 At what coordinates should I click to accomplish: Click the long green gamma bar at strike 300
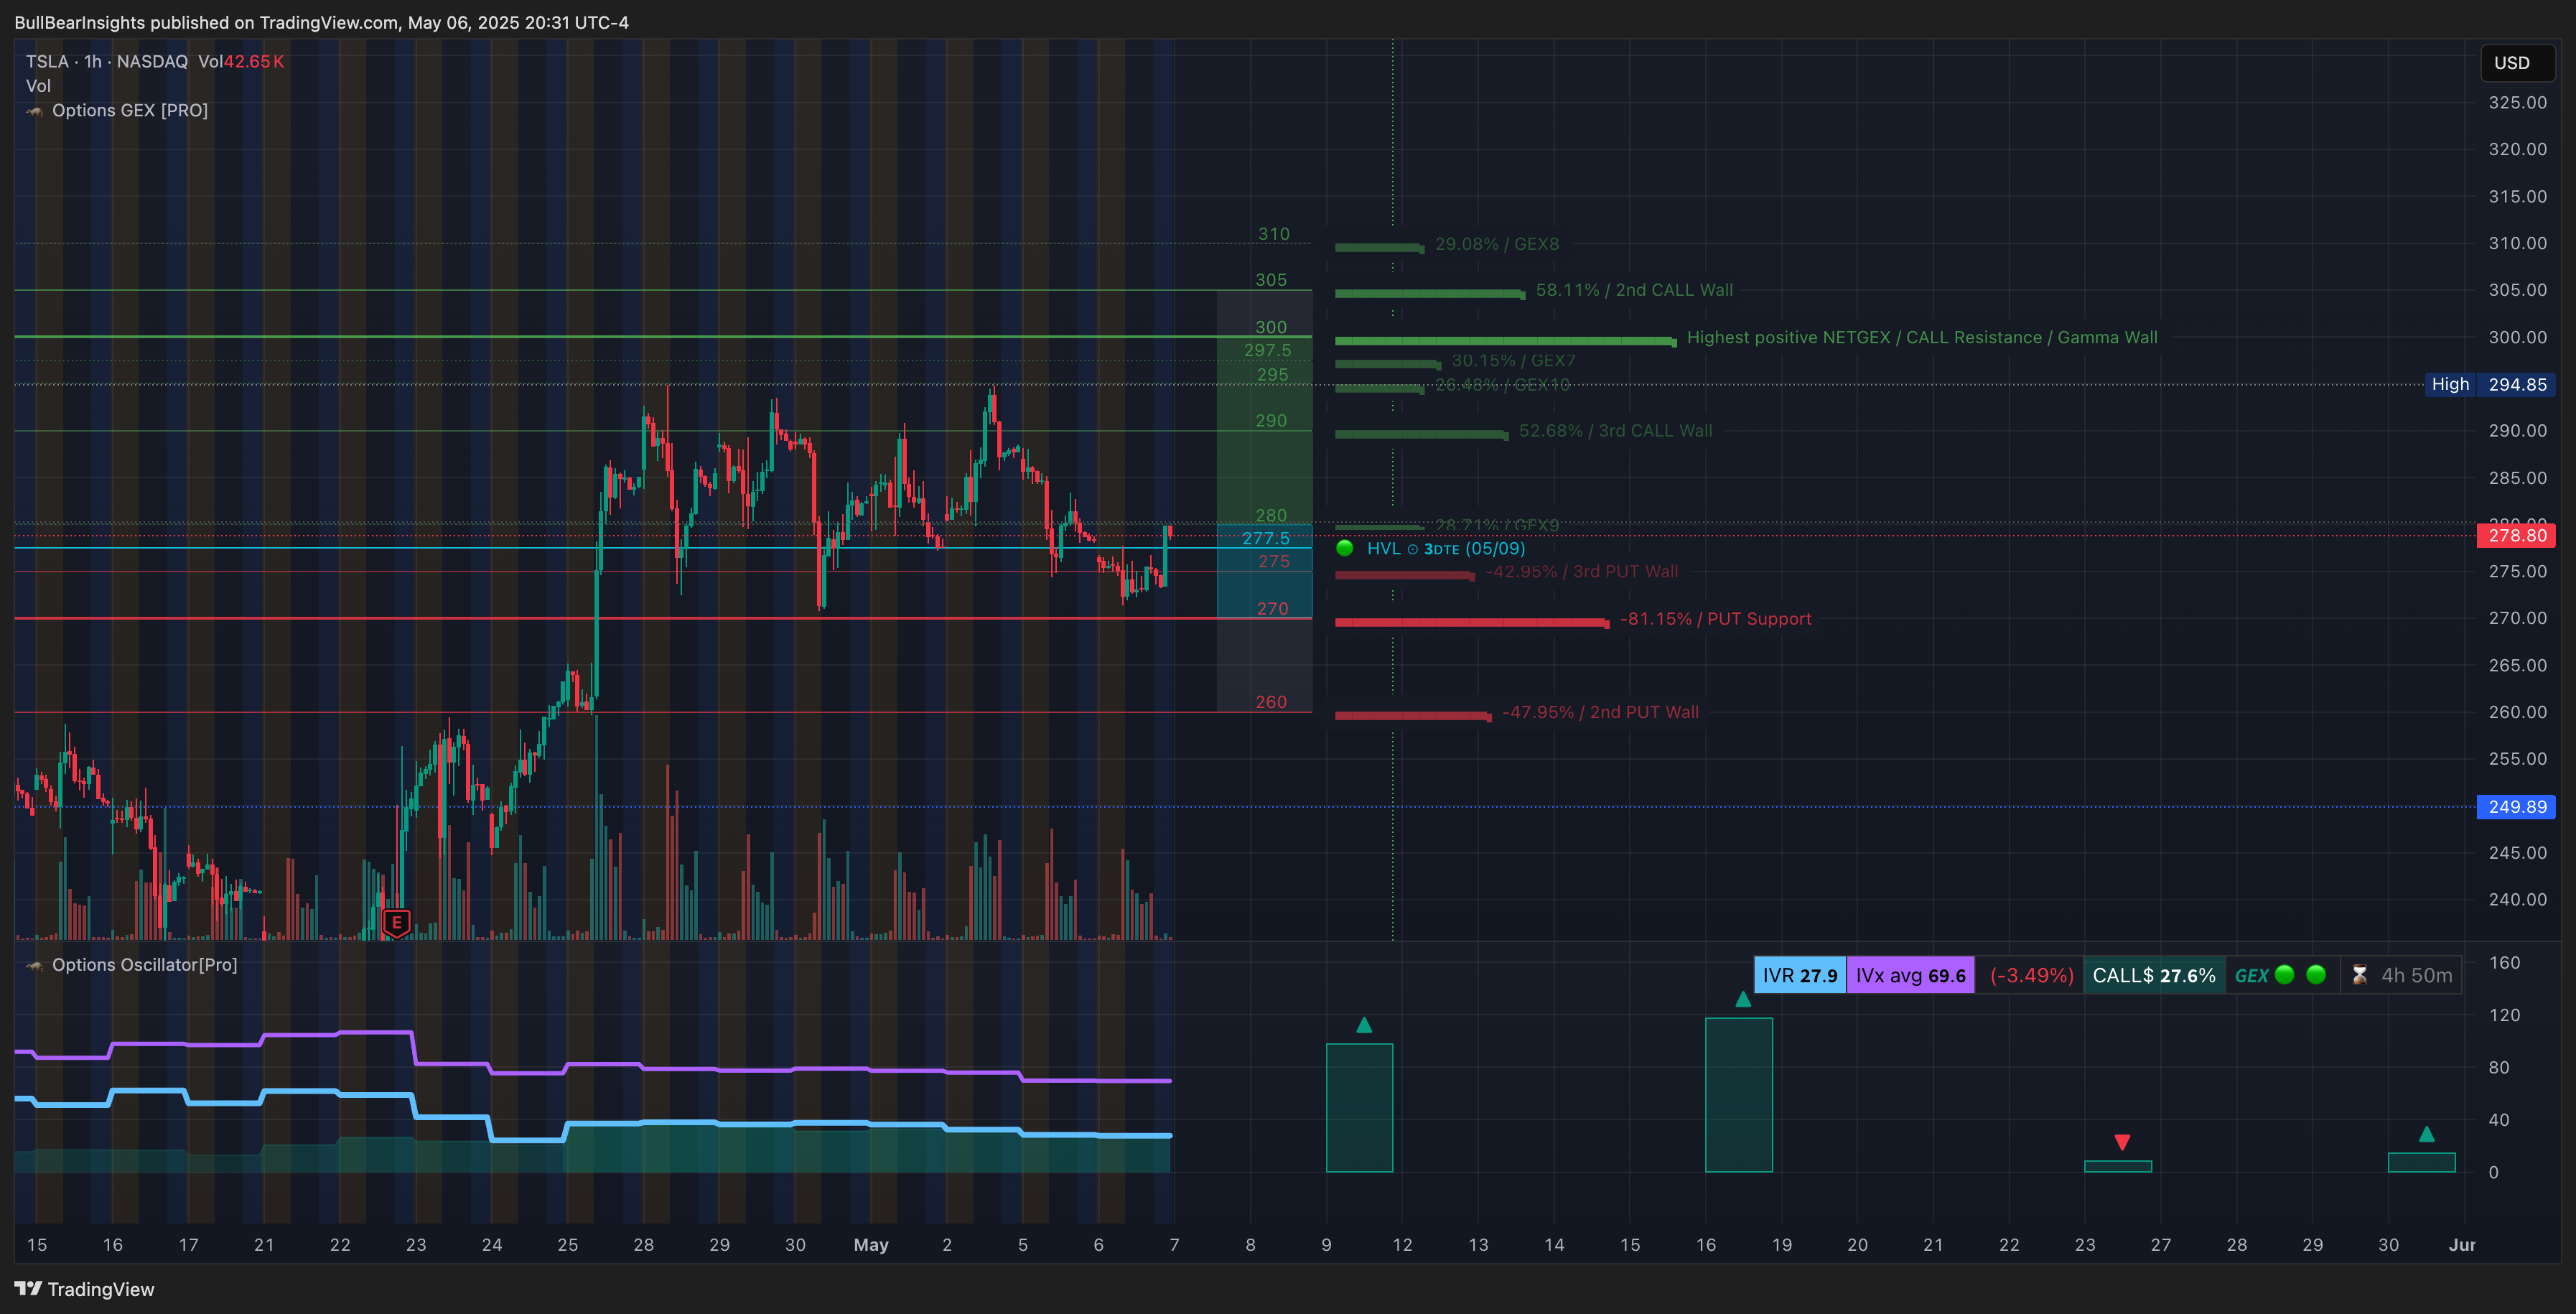(x=1505, y=341)
